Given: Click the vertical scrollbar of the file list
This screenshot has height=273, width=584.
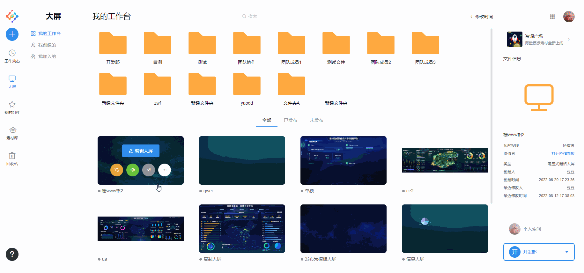Looking at the screenshot, I should point(492,116).
